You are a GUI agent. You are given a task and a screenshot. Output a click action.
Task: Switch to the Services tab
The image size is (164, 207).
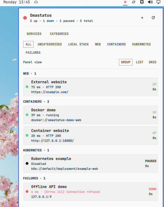(x=34, y=34)
